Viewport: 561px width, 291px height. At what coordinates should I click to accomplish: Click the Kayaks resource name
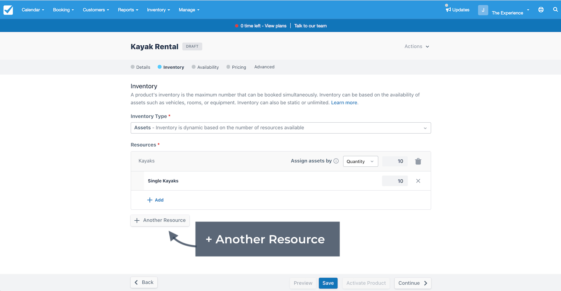point(147,161)
